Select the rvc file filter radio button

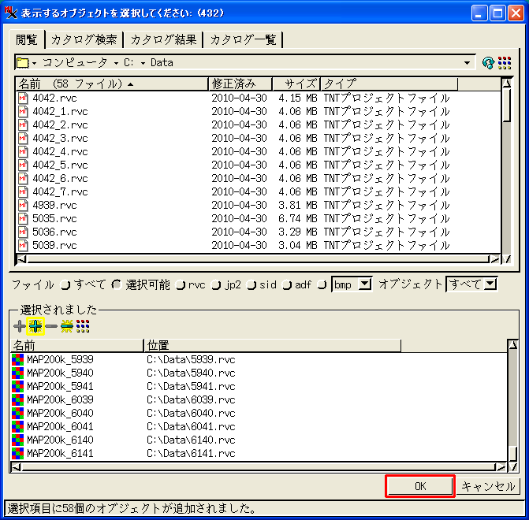click(181, 285)
